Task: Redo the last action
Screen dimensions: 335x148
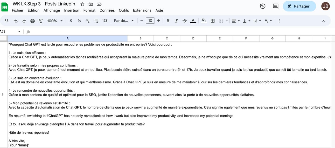Action: coord(24,21)
